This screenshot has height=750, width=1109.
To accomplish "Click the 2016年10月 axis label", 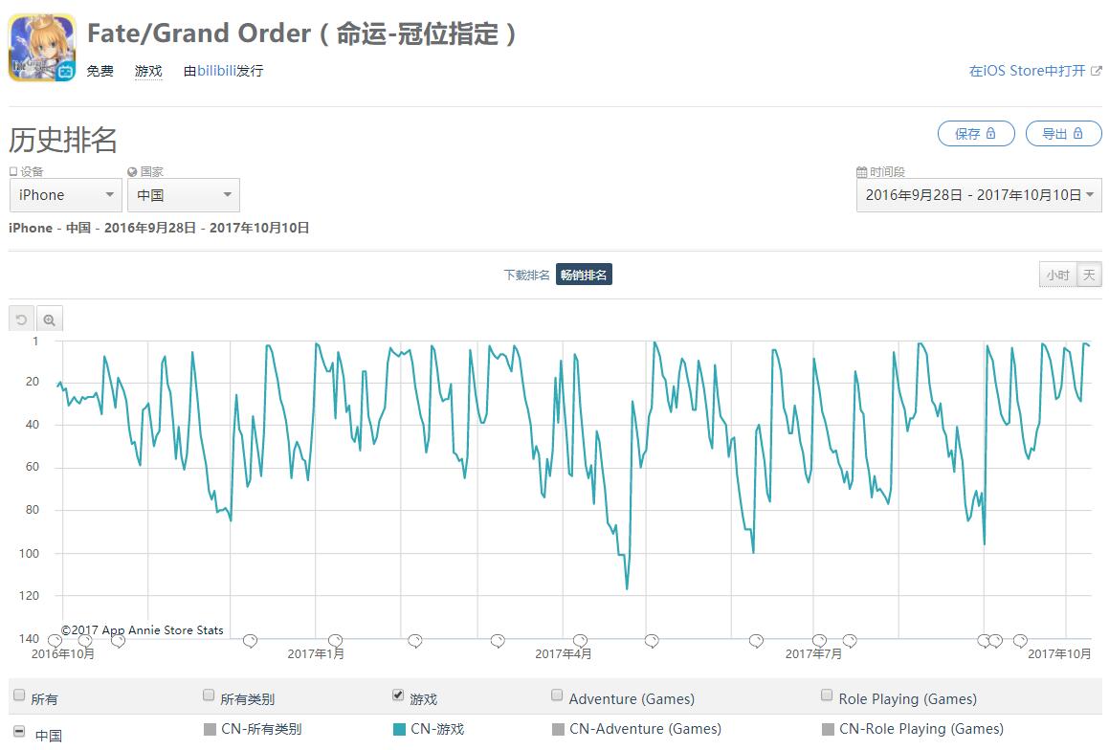I will pyautogui.click(x=63, y=654).
